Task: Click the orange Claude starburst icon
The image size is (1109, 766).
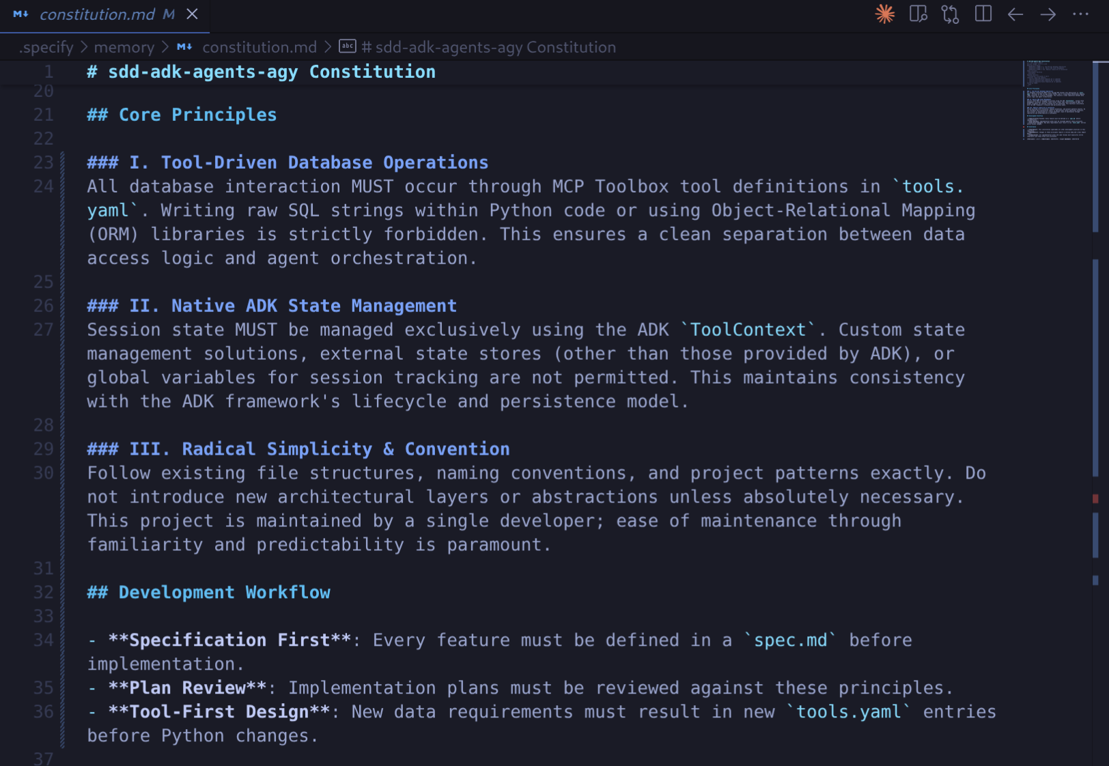Action: click(884, 14)
